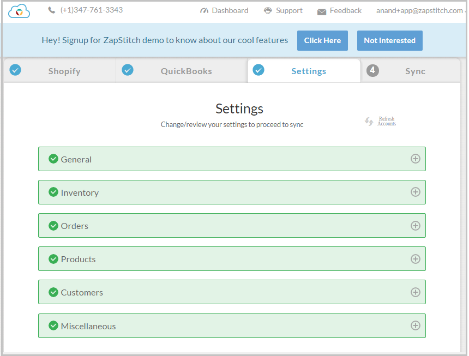The image size is (469, 356).
Task: Click the green check beside Customers
Action: click(53, 292)
